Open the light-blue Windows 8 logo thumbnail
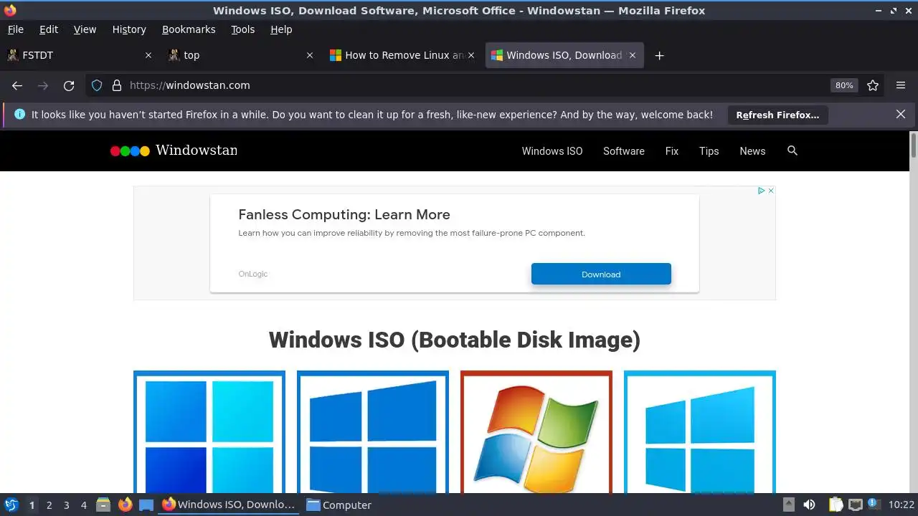918x516 pixels. coord(700,432)
